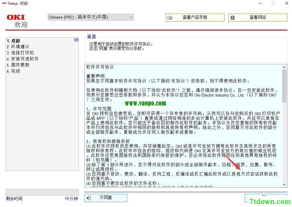Click the 2、所有权和限制条款 heading
This screenshot has width=292, height=207.
pos(108,141)
